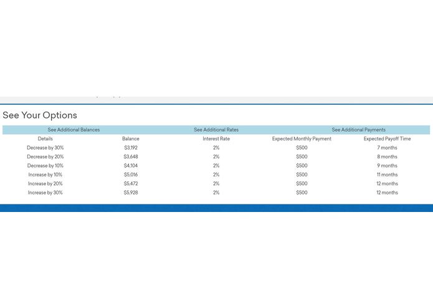Select Expected Payoff Time column header
433x308 pixels.
387,138
